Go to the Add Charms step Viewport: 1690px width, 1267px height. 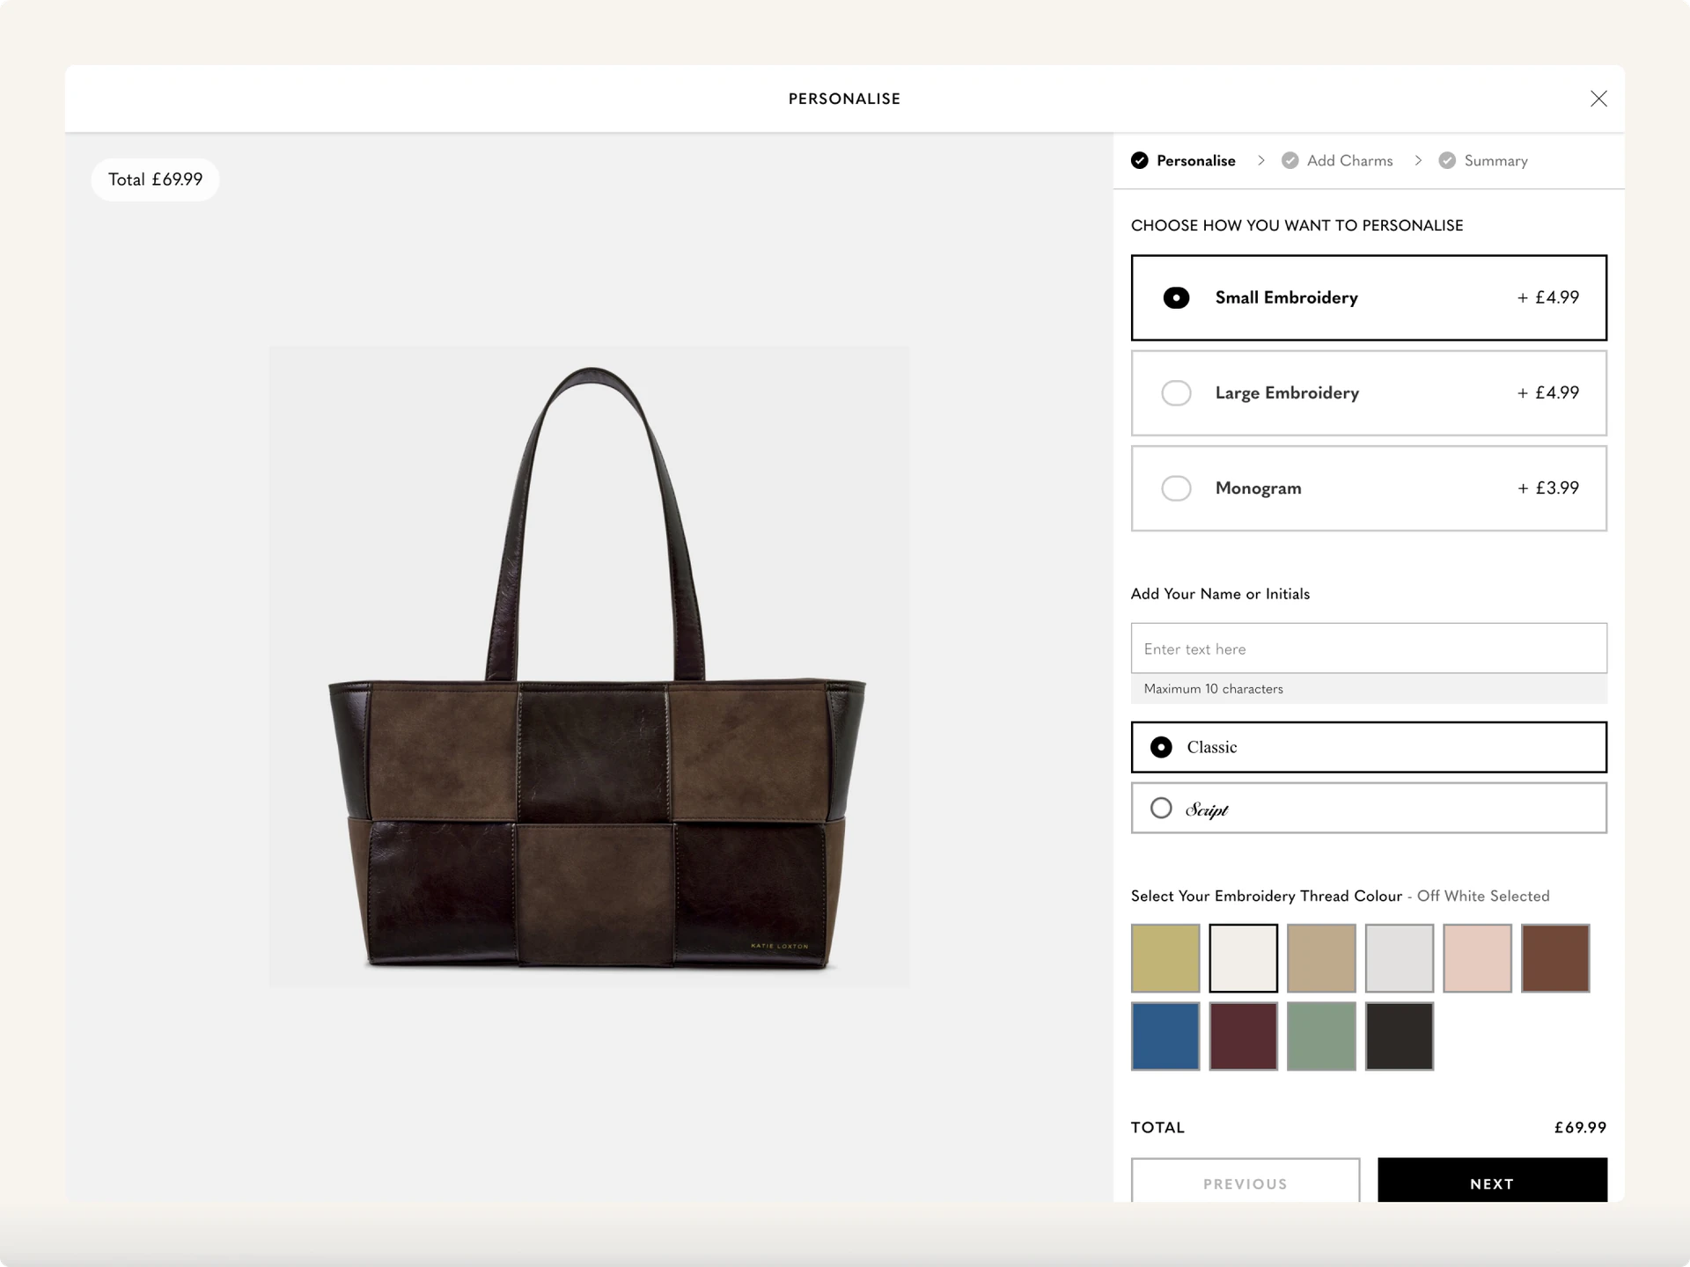click(1338, 160)
